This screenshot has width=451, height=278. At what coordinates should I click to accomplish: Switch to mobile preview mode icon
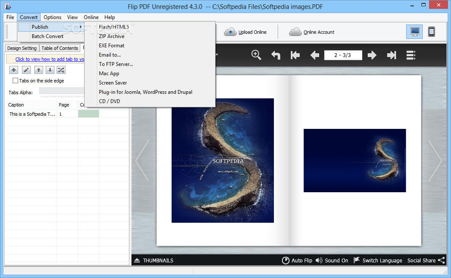[x=432, y=32]
